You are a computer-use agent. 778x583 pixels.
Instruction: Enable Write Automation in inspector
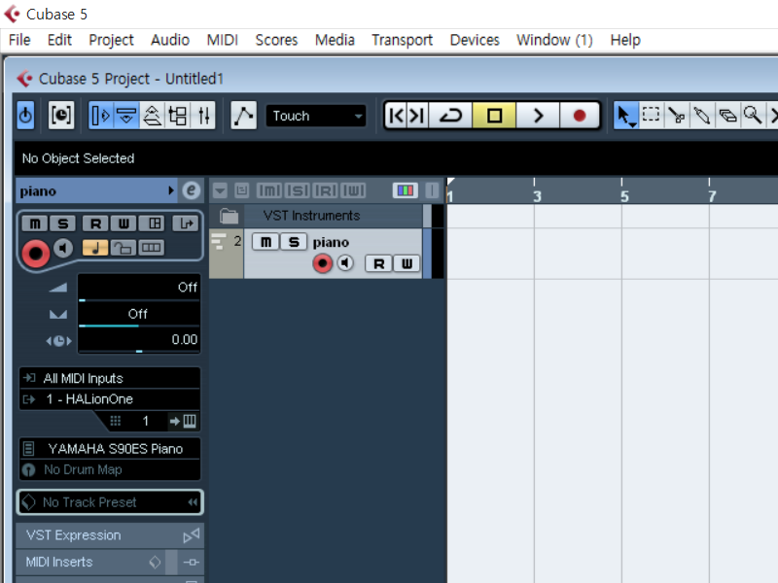[124, 223]
